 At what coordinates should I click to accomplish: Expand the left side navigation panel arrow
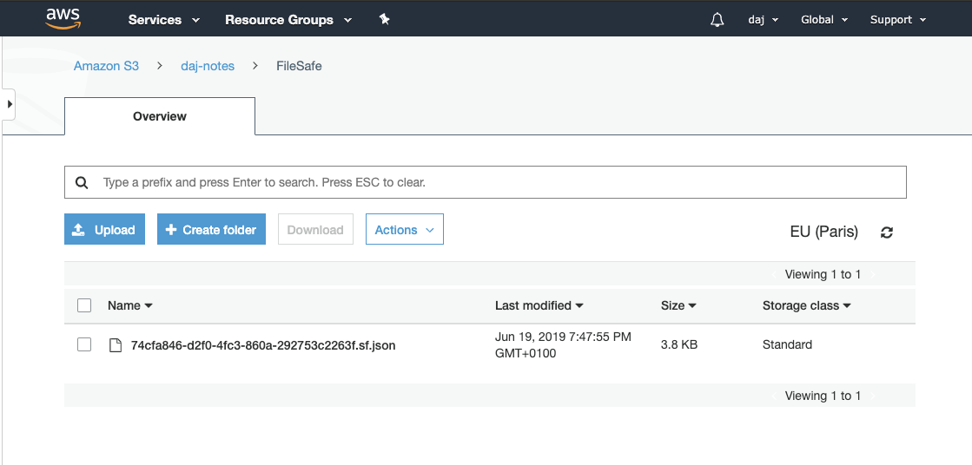coord(9,104)
